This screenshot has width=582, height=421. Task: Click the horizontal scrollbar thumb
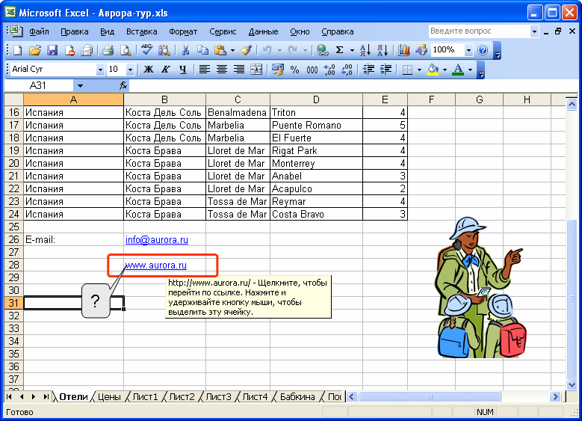[430, 396]
